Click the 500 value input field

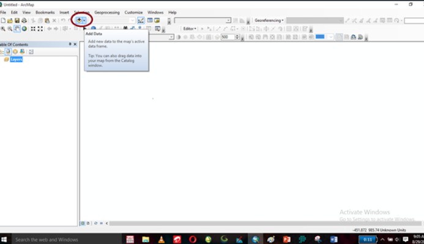coord(228,37)
